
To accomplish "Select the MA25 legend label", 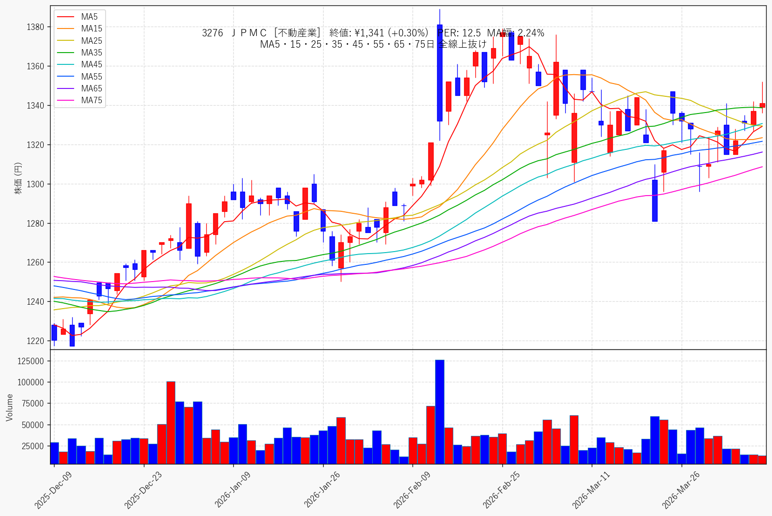I will 92,41.
